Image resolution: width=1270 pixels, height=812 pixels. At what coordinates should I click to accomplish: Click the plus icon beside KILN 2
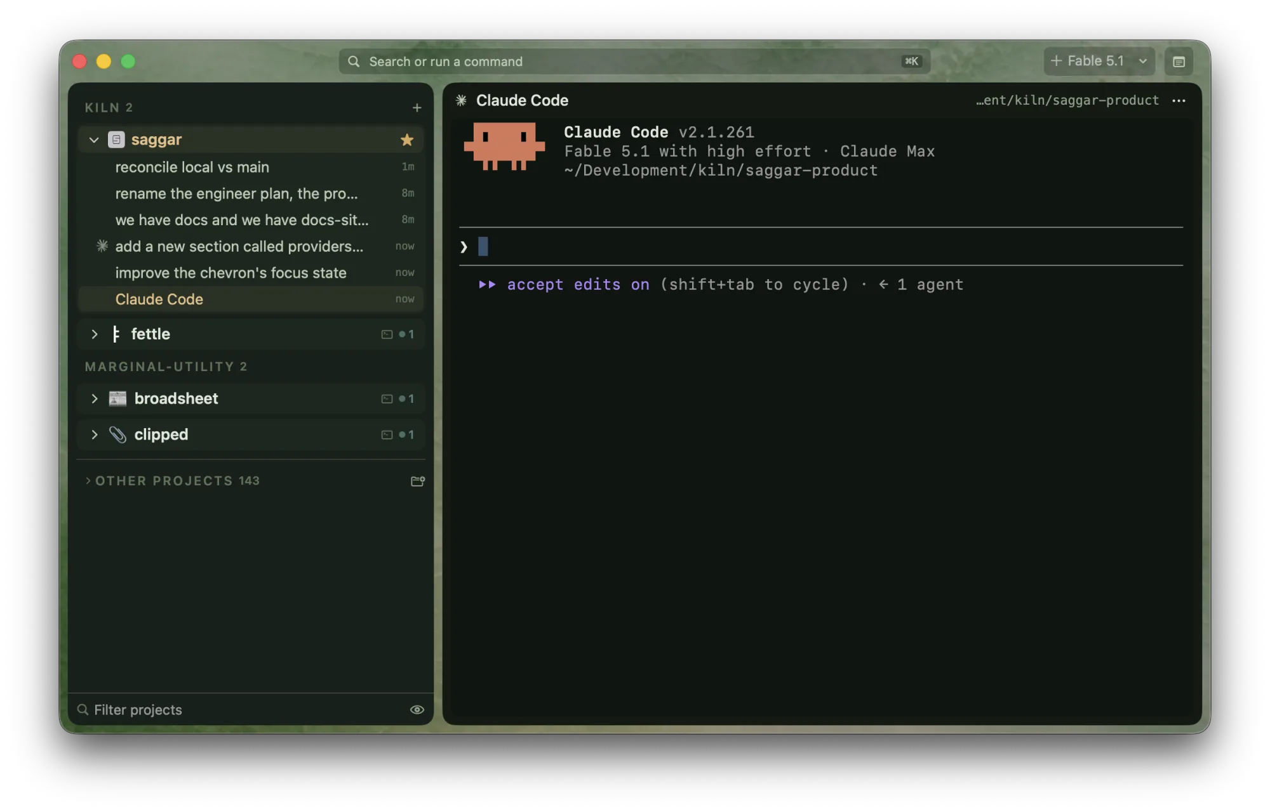[x=417, y=108]
